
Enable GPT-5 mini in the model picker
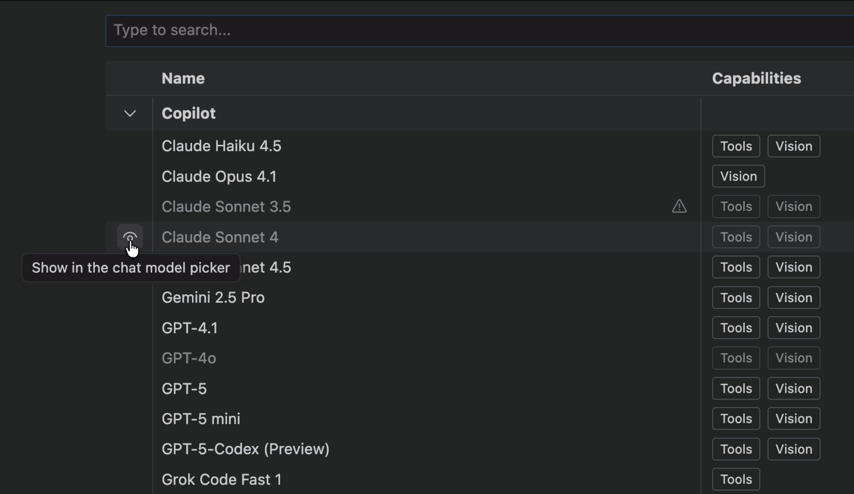pyautogui.click(x=130, y=418)
